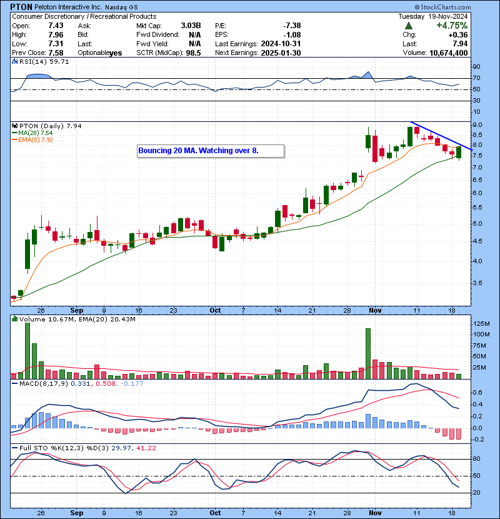This screenshot has width=500, height=519.
Task: Click the 10 level on RSI axis
Action: (476, 112)
